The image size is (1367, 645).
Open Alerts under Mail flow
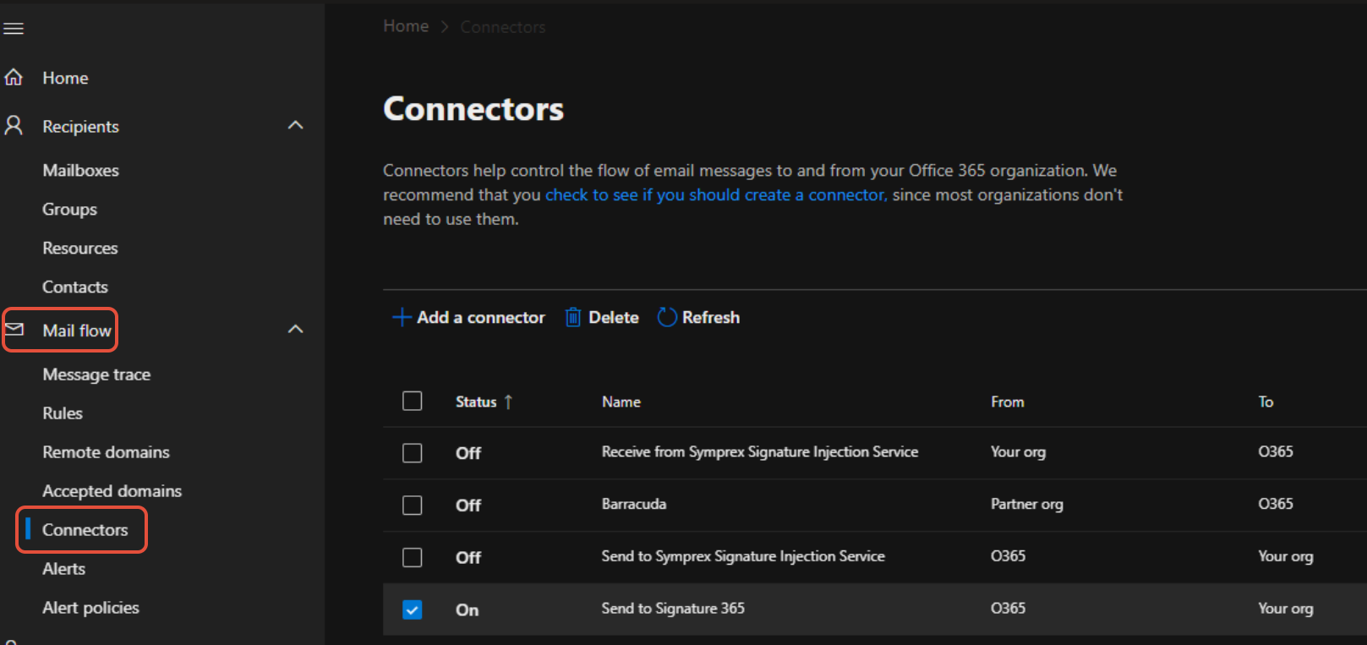tap(64, 568)
